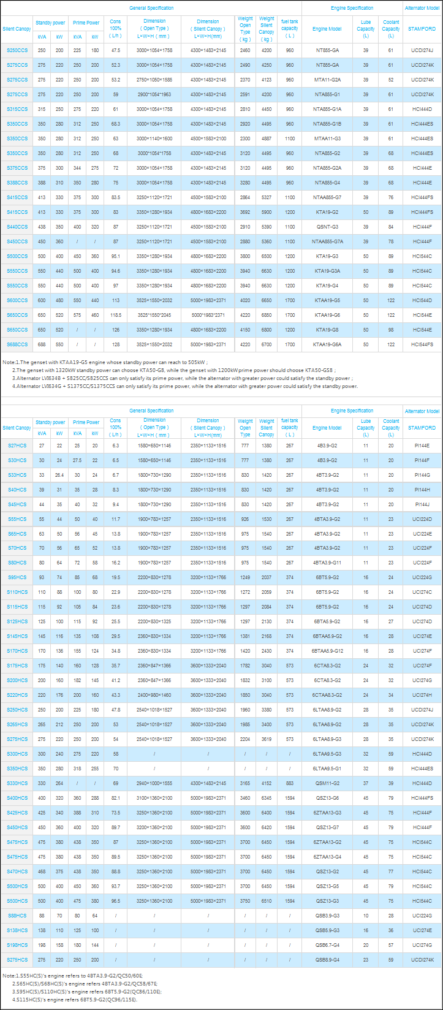Select the UCI274H alternator cell
The image size is (443, 1010).
tap(422, 695)
